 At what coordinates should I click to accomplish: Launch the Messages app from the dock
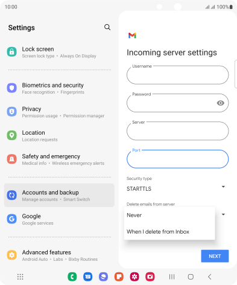point(87,277)
